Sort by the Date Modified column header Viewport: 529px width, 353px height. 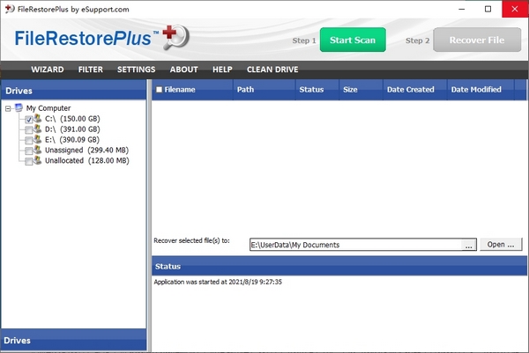click(x=481, y=90)
